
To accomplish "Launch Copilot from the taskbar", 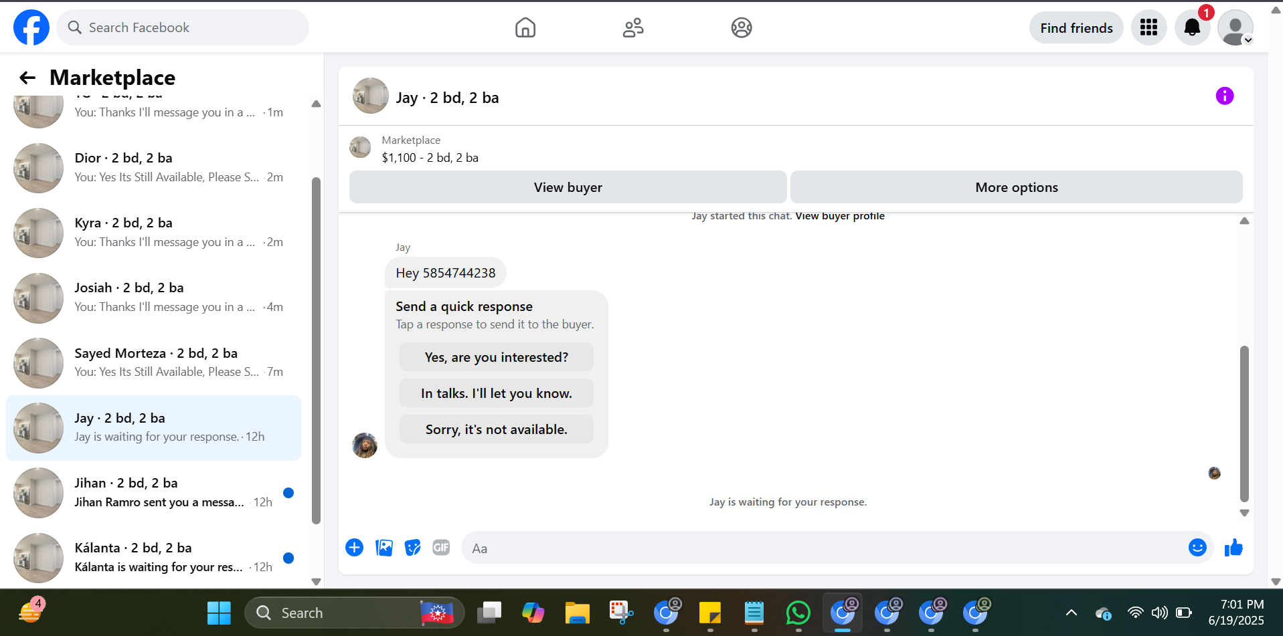I will [533, 613].
